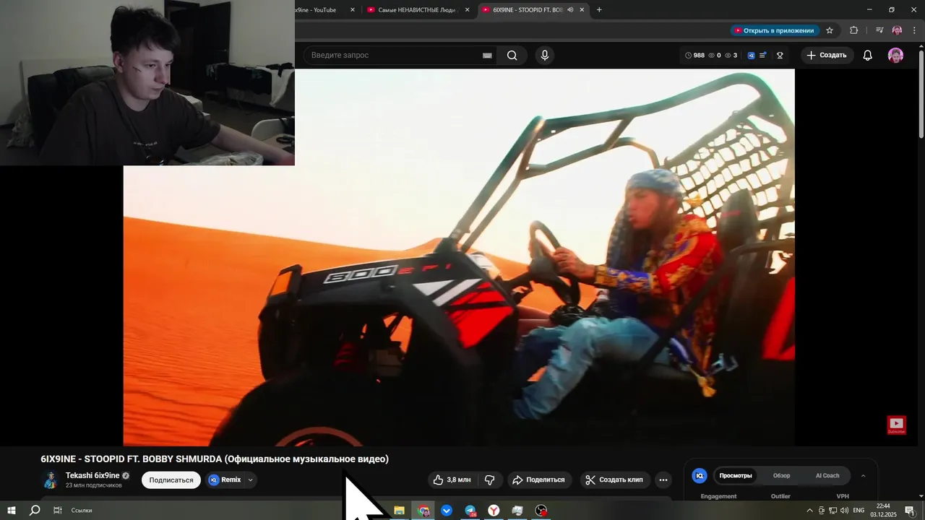Switch ENG input language indicator

tap(859, 511)
